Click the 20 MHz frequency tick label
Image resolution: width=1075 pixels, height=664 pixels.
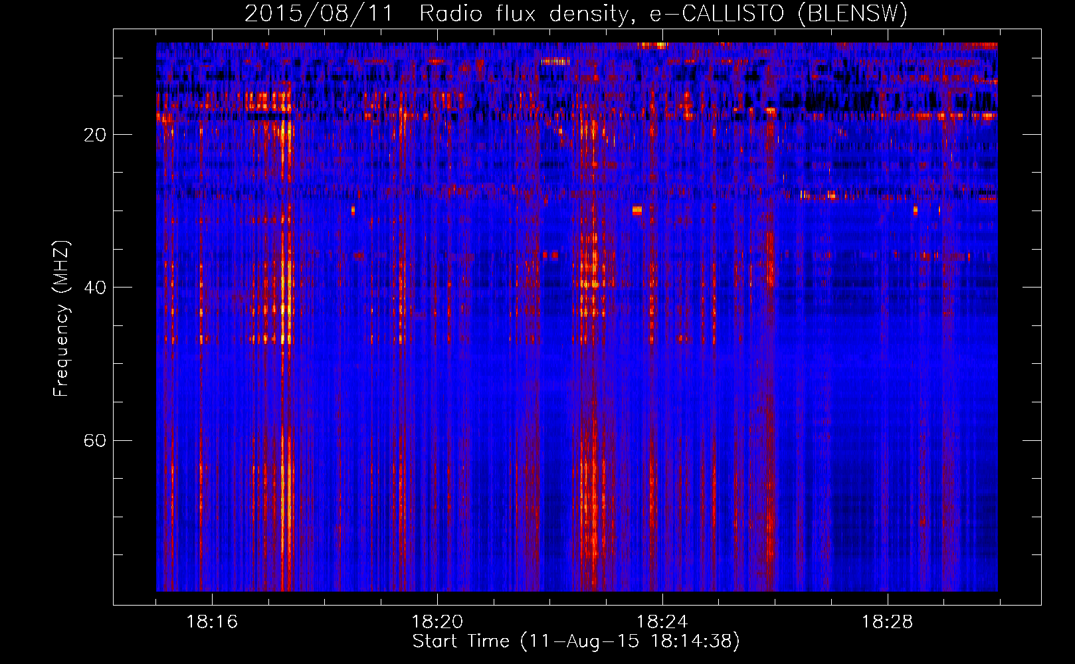click(x=95, y=135)
